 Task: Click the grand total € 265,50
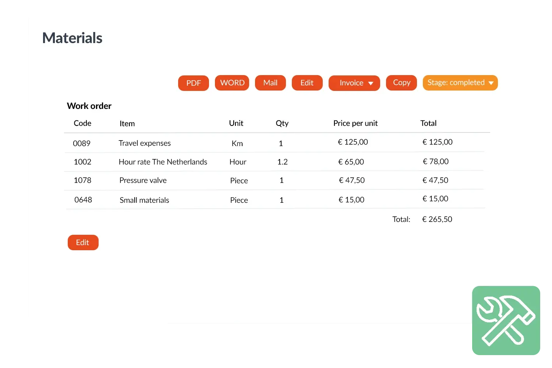[x=437, y=219]
